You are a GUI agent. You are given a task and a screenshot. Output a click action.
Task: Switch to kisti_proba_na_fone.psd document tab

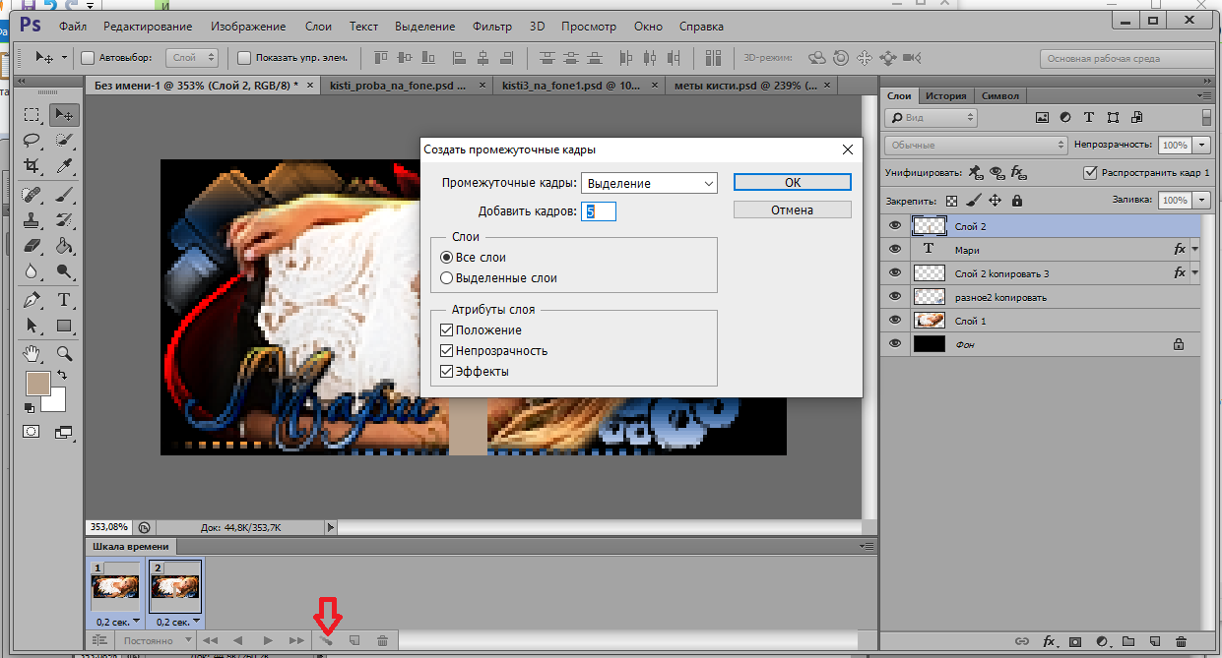[x=398, y=86]
